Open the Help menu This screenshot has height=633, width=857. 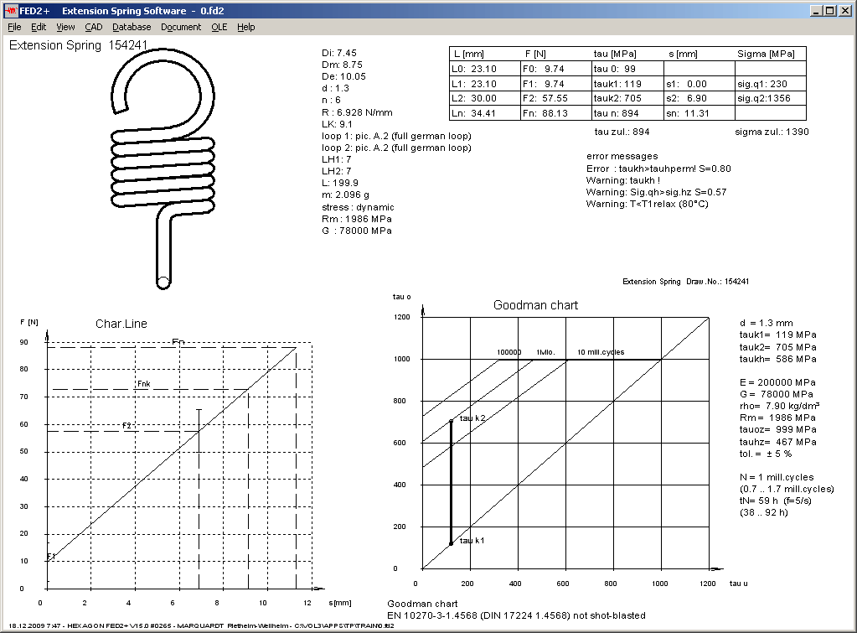(246, 27)
